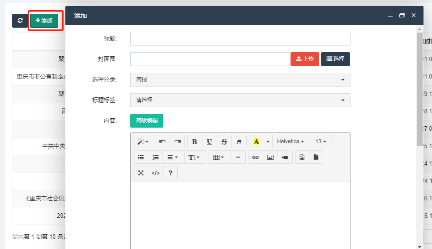Open the 选择分类 dropdown showing 简报
The image size is (432, 249).
click(240, 79)
